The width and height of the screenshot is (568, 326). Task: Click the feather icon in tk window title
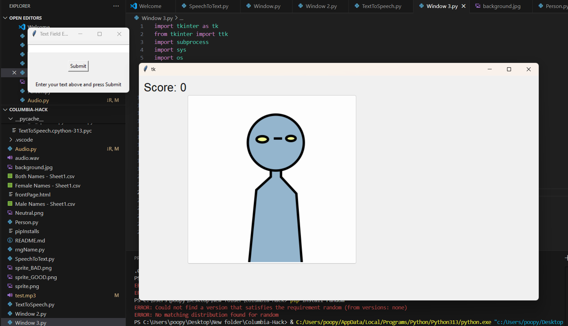tap(146, 69)
